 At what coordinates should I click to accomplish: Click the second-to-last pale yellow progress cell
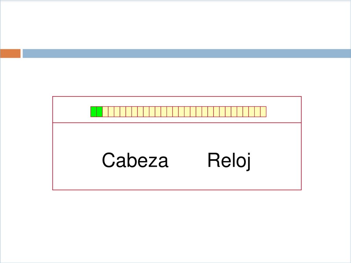257,112
